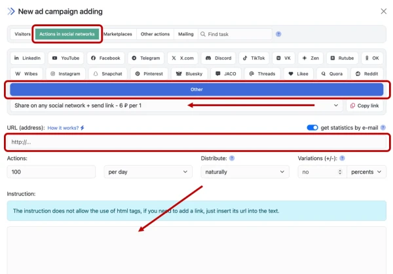Switch to the Marketplaces tab

pos(117,34)
